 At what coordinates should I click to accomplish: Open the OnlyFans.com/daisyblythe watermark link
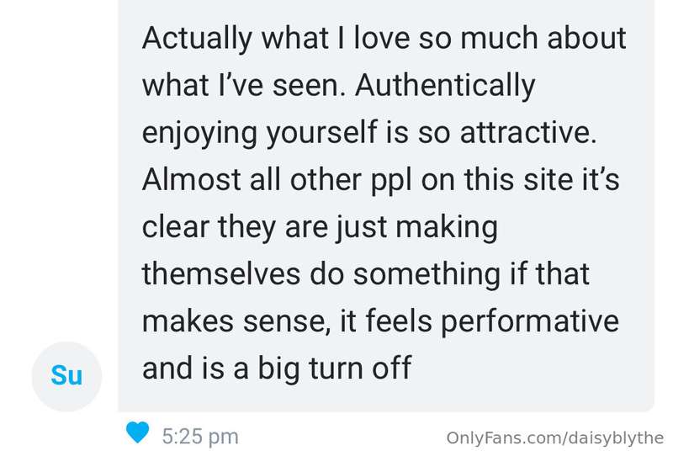click(x=554, y=437)
